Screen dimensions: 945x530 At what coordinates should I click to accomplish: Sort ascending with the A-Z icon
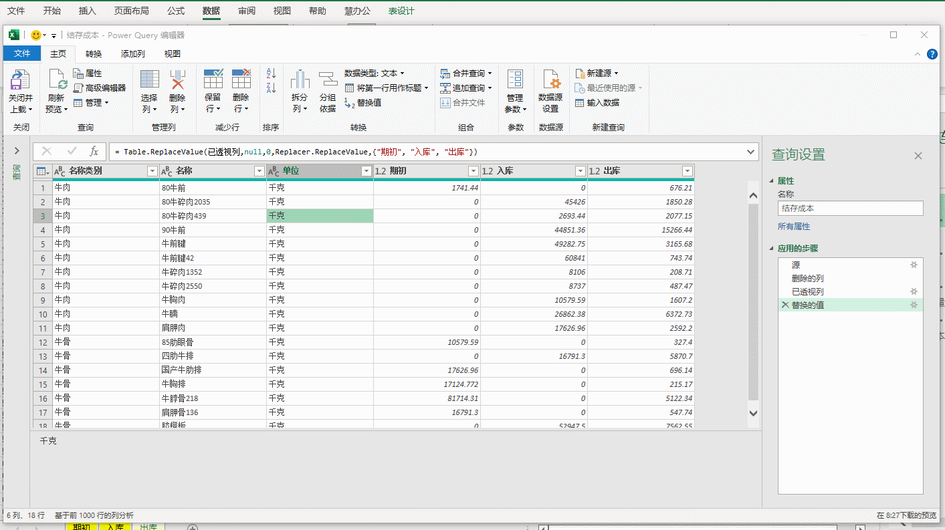point(272,73)
